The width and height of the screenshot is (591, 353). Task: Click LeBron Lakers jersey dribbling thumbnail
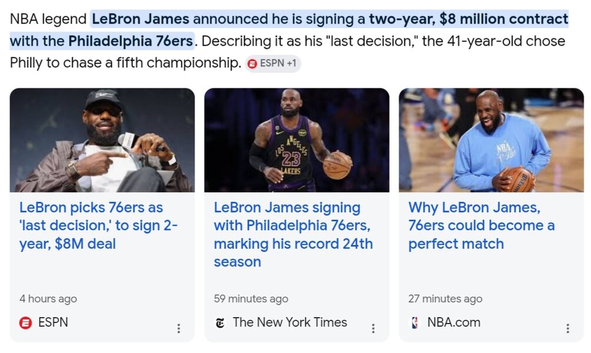297,140
